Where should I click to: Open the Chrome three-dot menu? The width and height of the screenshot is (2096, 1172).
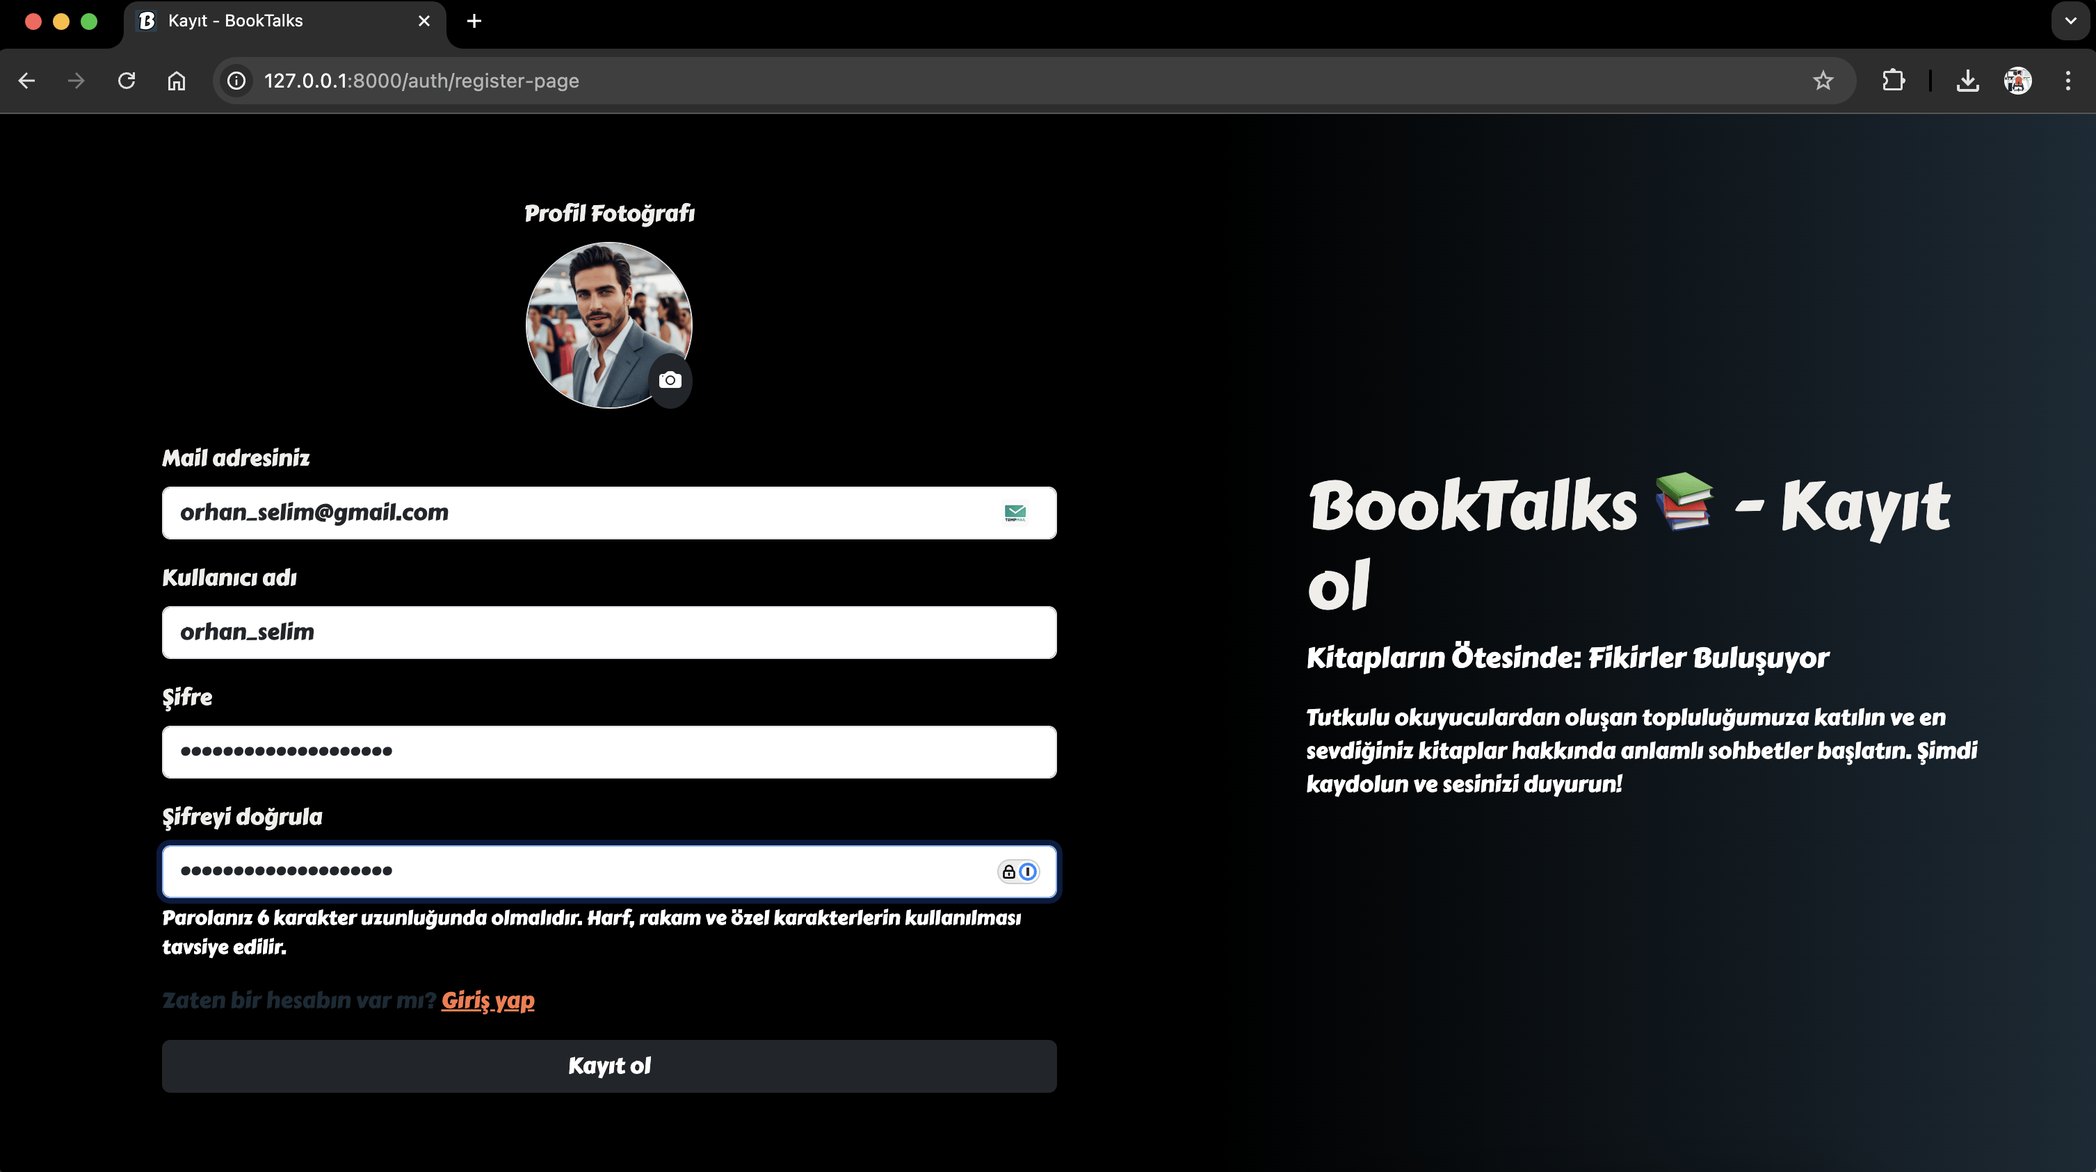pyautogui.click(x=2067, y=81)
